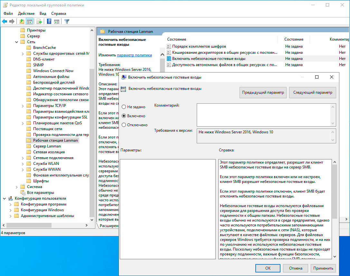Select the 'Включено' radio option

pos(124,116)
